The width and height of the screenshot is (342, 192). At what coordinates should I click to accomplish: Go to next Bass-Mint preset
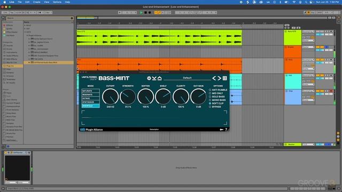click(219, 78)
